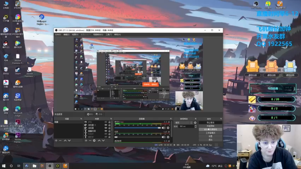The image size is (301, 169).
Task: Open OBS Studio desktop shortcut at top right
Action: coord(256,5)
